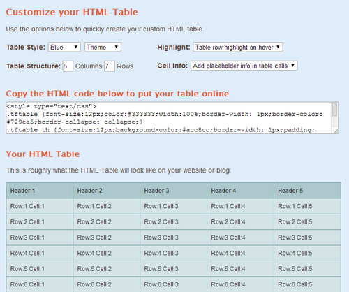Click the textarea resize handle corner
Viewport: 349px width, 292px height.
click(x=336, y=131)
